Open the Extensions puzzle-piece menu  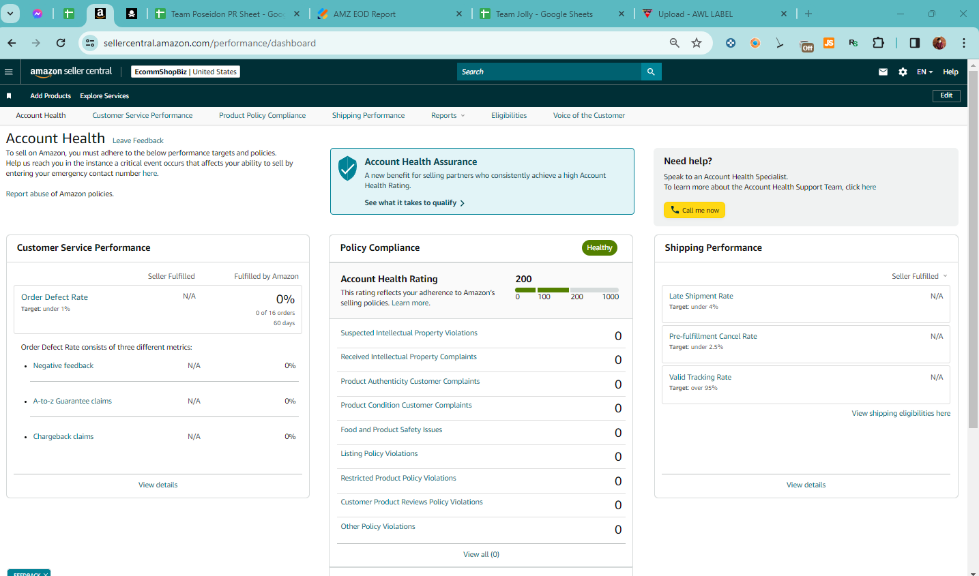878,43
